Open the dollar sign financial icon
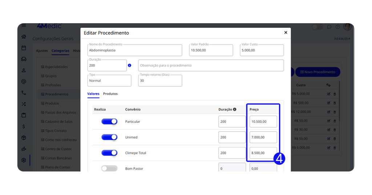372x195 pixels. (x=24, y=126)
